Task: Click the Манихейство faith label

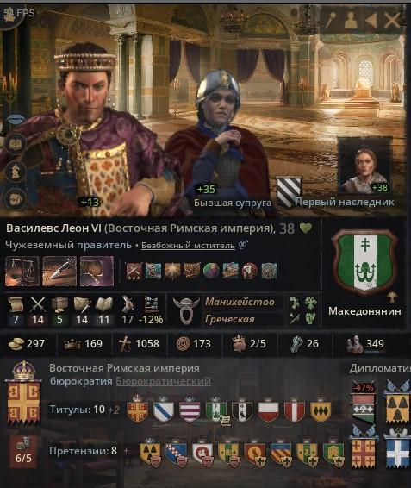Action: tap(240, 302)
